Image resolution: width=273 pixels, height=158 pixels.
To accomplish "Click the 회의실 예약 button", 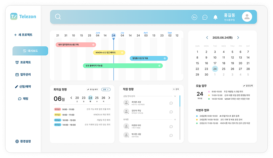I will coord(91,90).
